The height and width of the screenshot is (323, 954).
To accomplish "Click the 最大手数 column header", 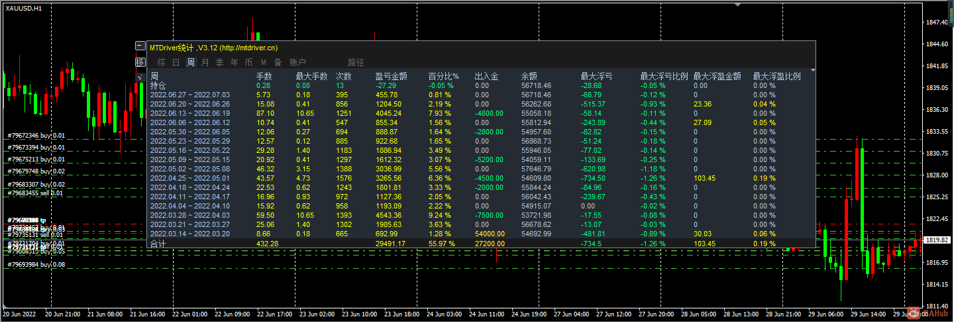I will (312, 76).
